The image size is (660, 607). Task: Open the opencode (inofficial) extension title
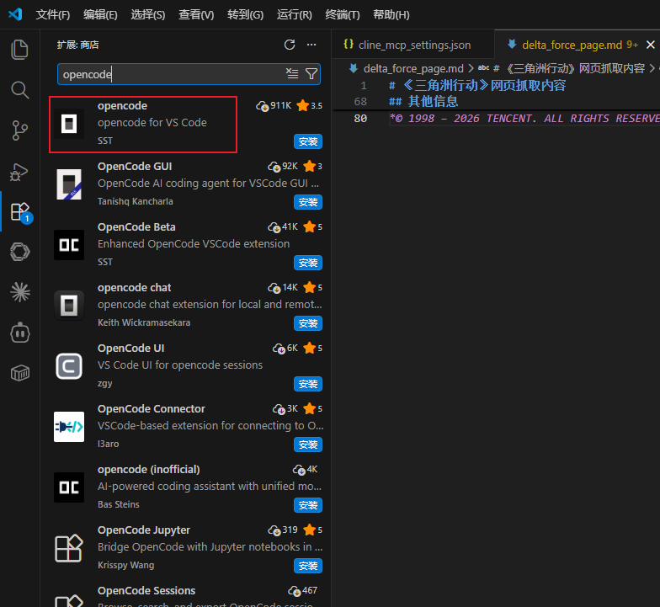click(x=148, y=470)
